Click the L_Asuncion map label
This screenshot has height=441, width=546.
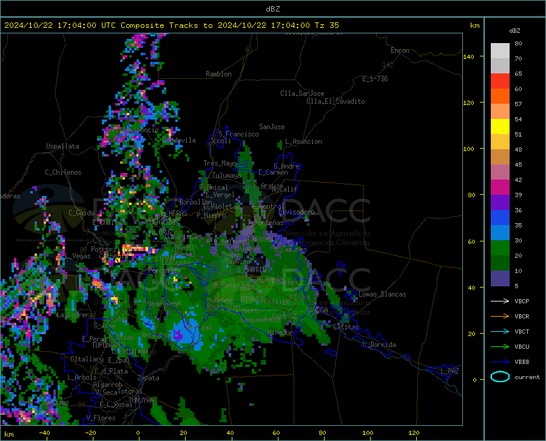(x=303, y=141)
